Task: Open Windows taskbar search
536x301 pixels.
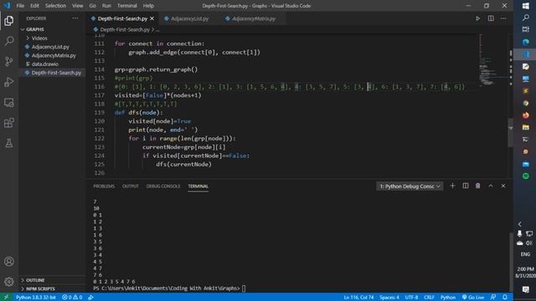Action: click(x=525, y=18)
